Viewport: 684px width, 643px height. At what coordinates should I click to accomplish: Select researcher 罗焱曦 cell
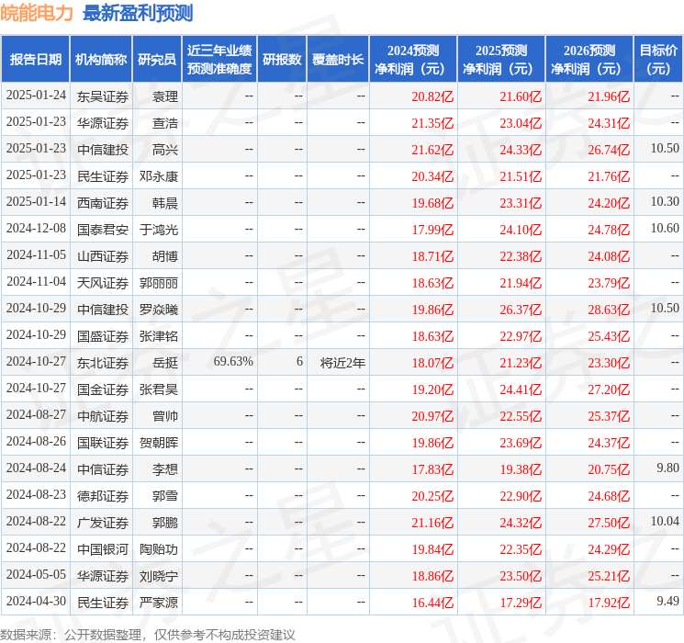click(158, 310)
